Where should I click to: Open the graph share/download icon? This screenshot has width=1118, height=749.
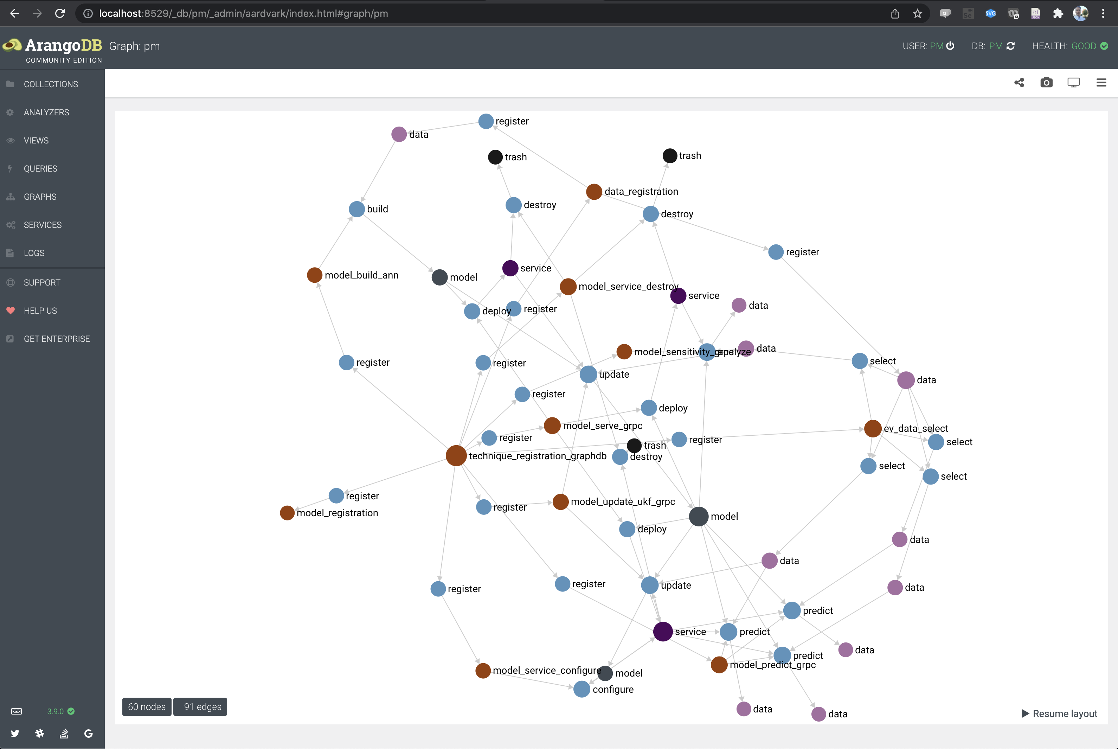(x=1019, y=83)
